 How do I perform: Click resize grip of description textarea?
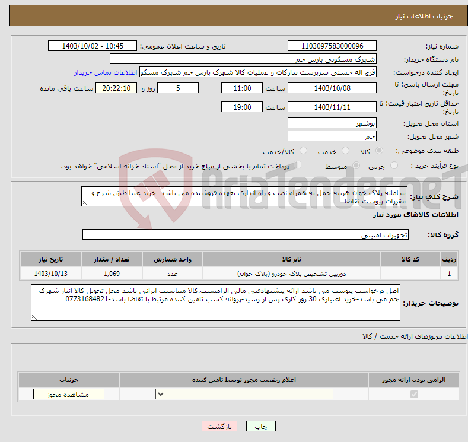click(x=84, y=203)
